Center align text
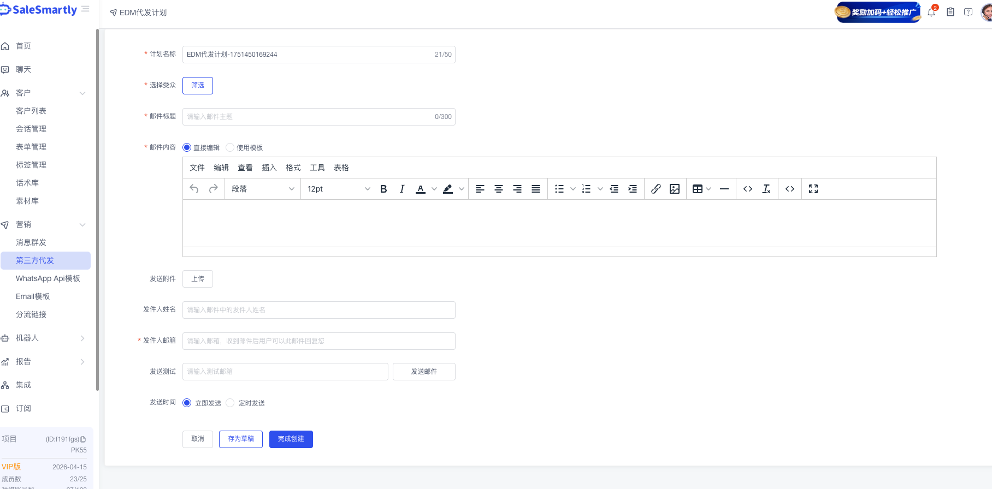 499,189
